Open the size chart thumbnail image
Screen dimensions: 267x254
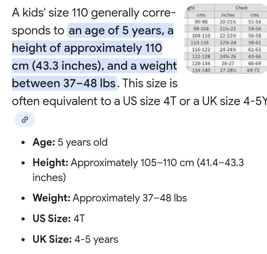tap(226, 39)
